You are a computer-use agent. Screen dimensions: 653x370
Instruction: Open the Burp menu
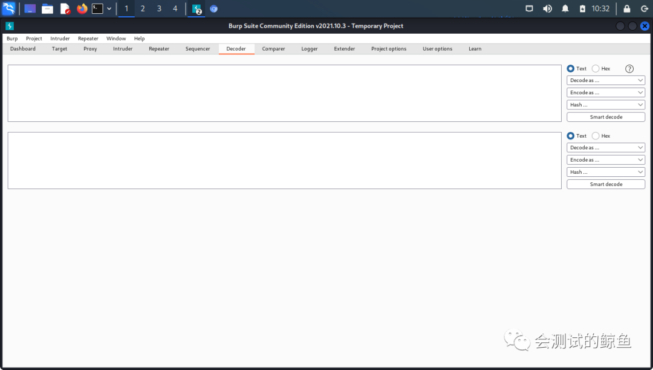click(x=12, y=38)
